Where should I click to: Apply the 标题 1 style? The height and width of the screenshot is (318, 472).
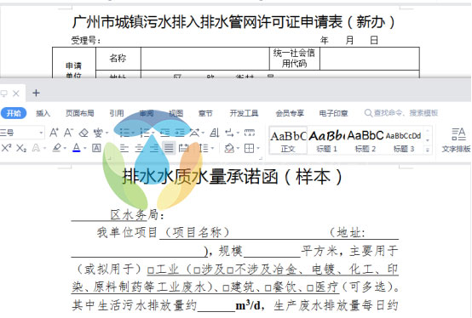[x=326, y=140]
